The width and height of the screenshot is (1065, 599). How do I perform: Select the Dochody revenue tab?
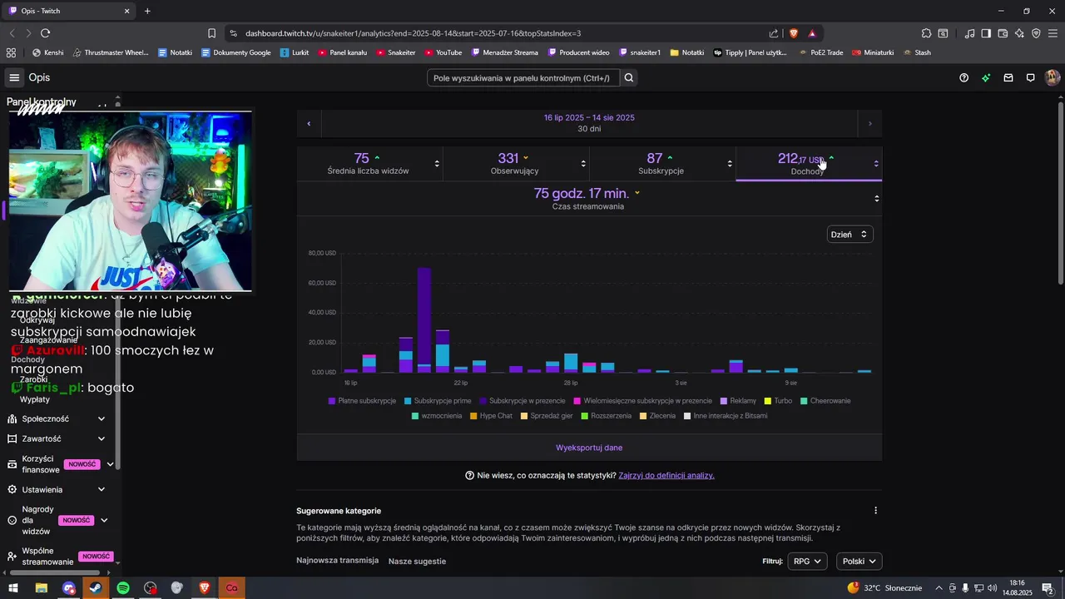809,163
